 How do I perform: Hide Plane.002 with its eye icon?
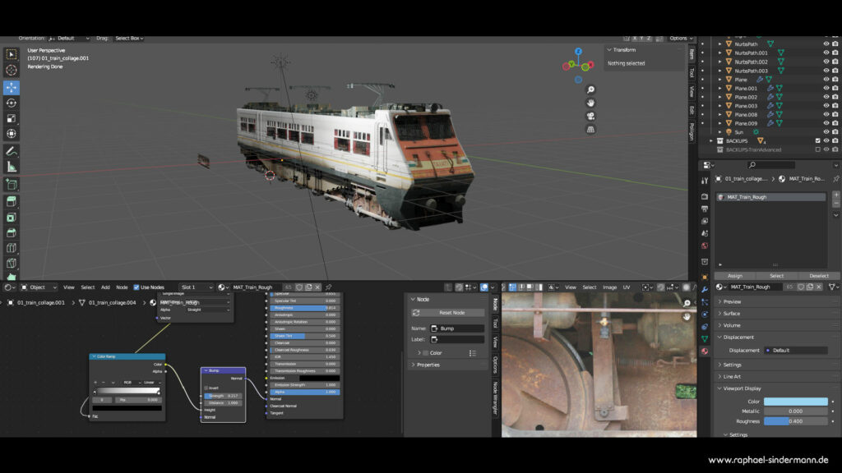pyautogui.click(x=826, y=97)
